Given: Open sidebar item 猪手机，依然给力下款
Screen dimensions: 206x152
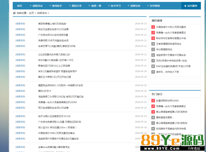Looking at the screenshot, I should click(x=168, y=72).
